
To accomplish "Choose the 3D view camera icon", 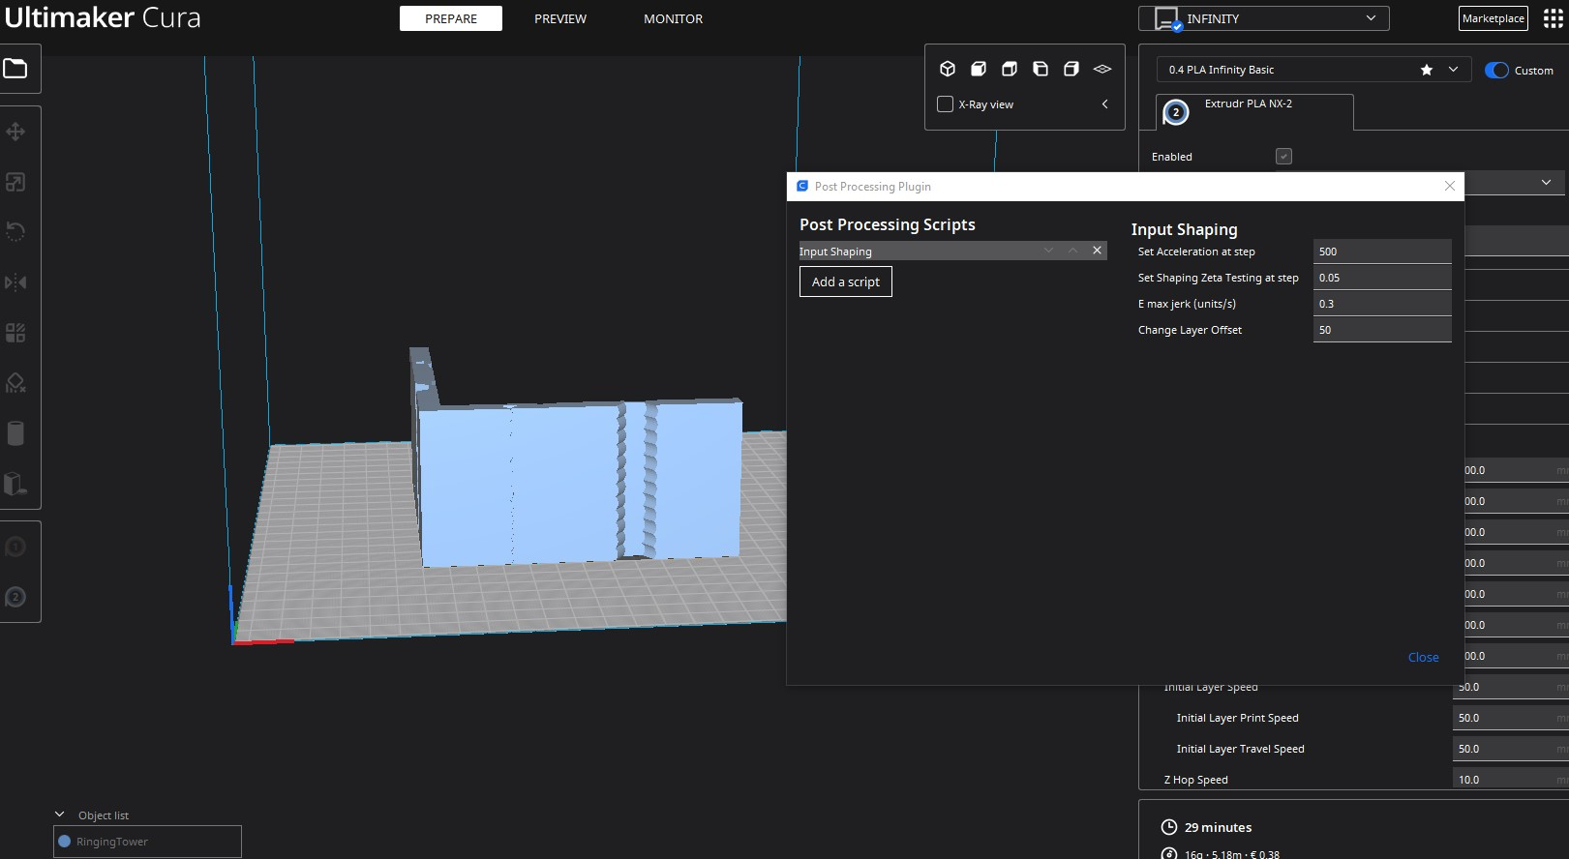I will 948,69.
